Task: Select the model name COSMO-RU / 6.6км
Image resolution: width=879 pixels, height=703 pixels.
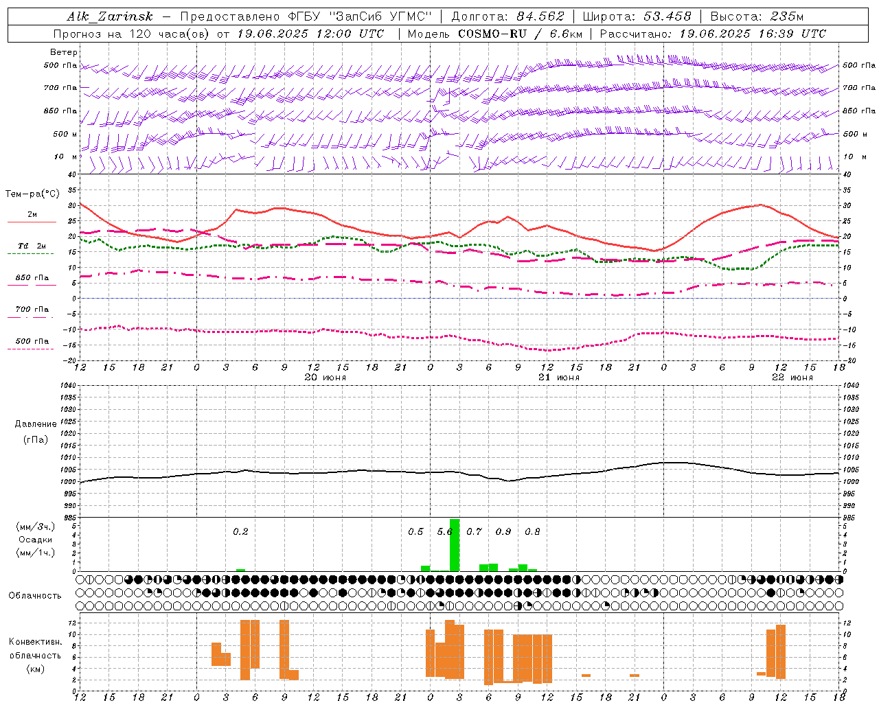Action: click(520, 34)
